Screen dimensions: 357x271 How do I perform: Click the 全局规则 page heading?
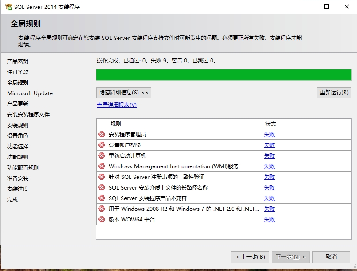pos(26,24)
